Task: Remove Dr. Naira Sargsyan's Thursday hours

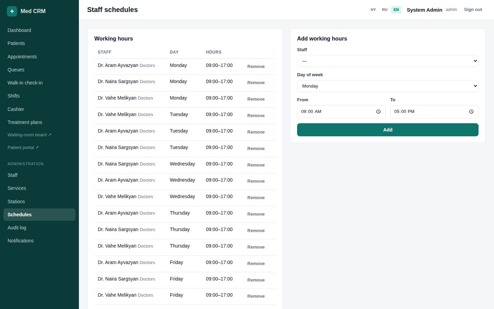Action: pyautogui.click(x=256, y=231)
